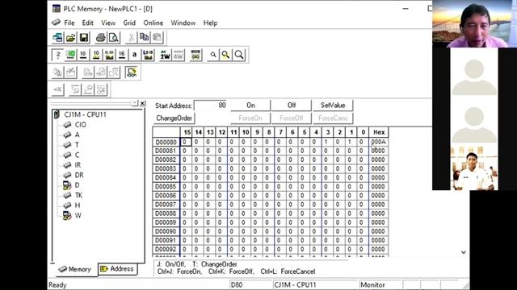Select the plain decimal 10 display format icon
The width and height of the screenshot is (517, 290).
pos(83,55)
